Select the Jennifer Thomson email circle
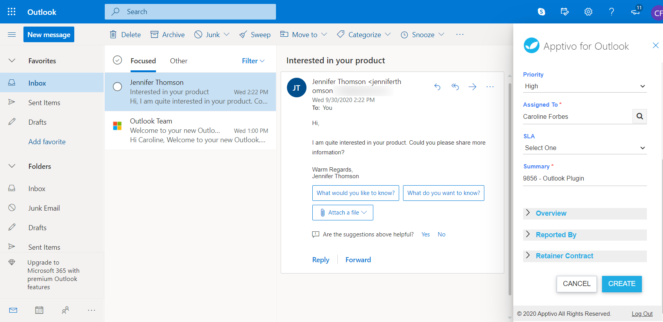663x322 pixels. (117, 87)
